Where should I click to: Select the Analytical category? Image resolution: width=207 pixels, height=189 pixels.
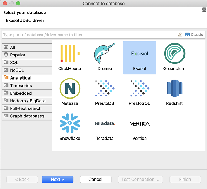coord(27,78)
